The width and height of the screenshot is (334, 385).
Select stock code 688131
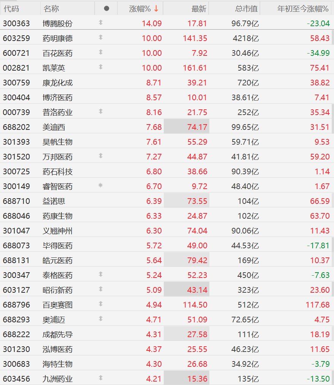click(16, 260)
